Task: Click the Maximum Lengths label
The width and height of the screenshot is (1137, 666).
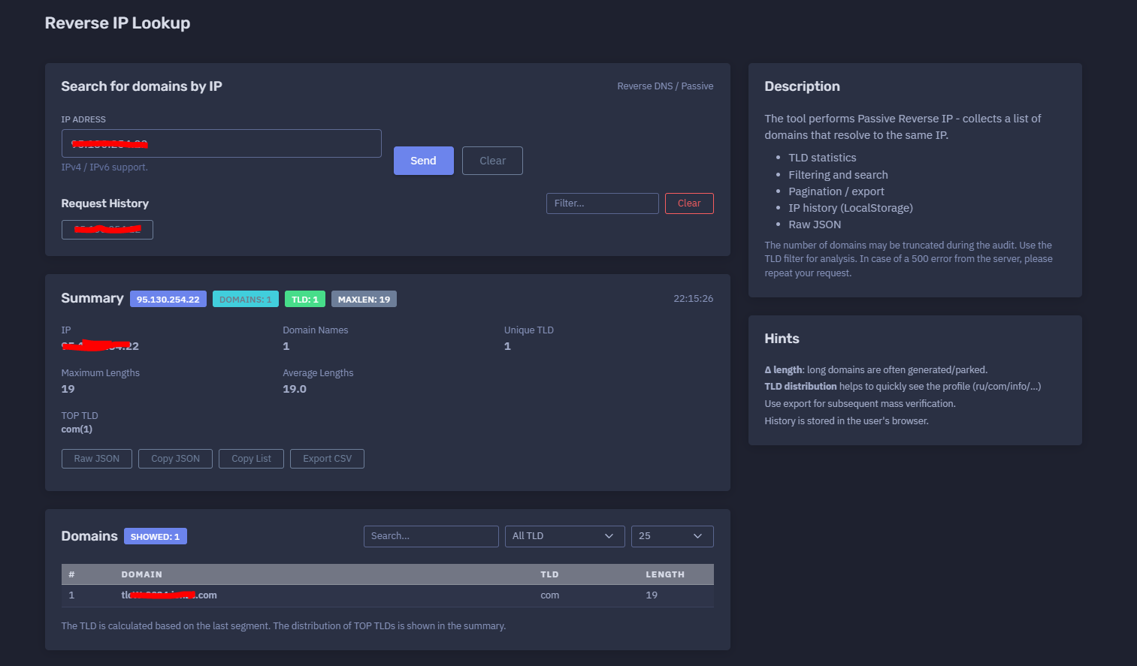Action: pyautogui.click(x=100, y=373)
